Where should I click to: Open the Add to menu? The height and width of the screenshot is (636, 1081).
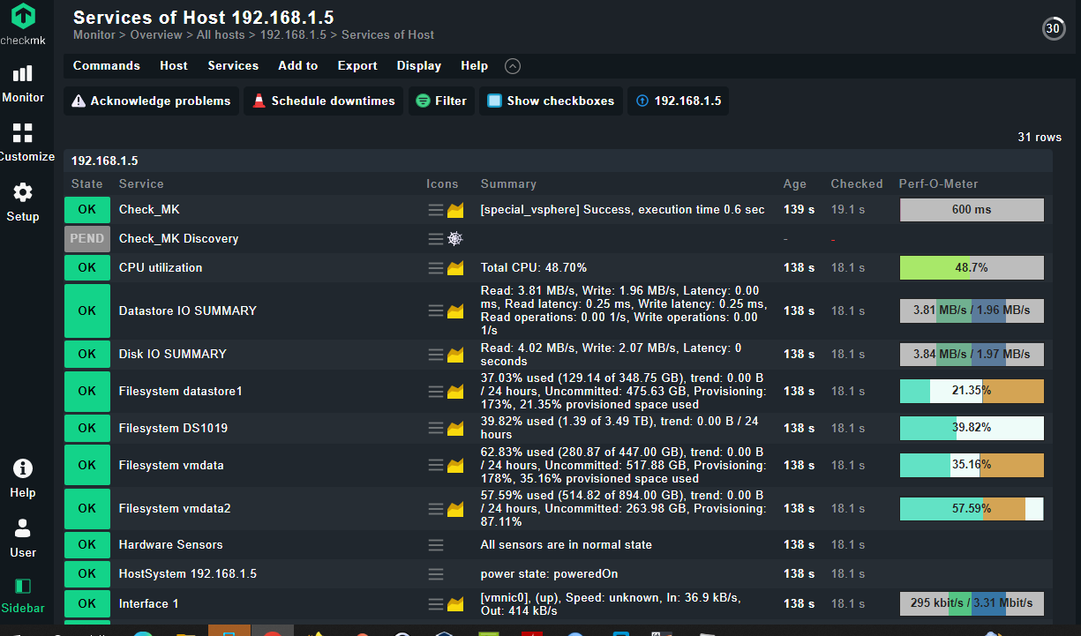tap(298, 66)
